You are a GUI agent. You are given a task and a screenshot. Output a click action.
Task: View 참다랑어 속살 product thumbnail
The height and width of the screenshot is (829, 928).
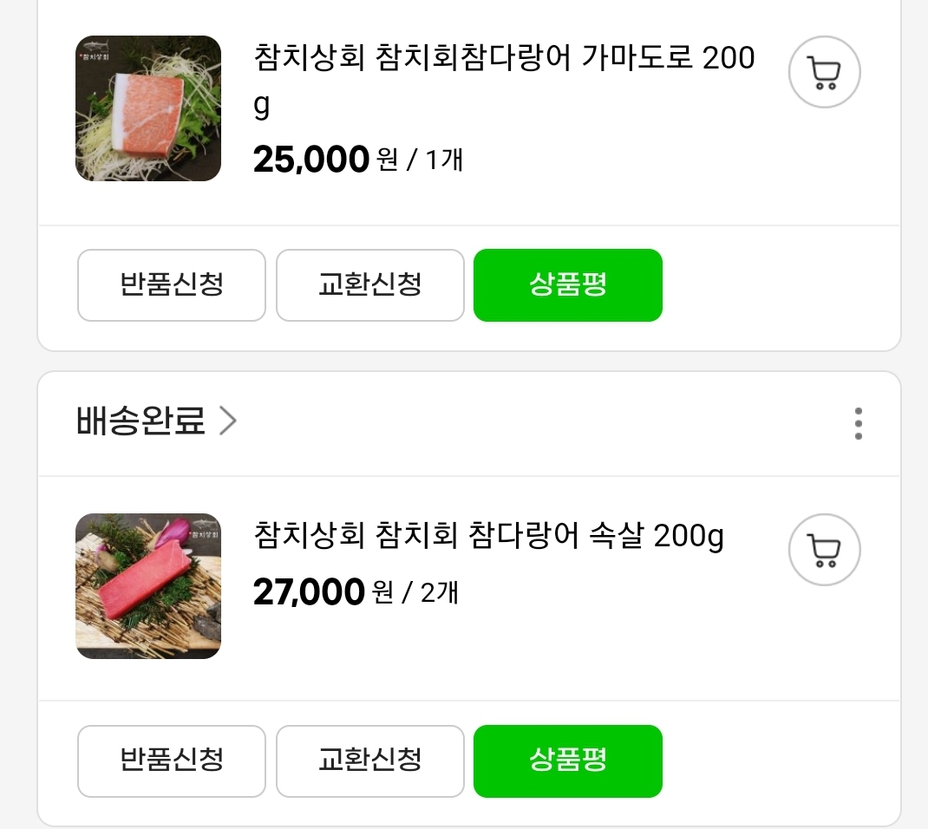(148, 586)
